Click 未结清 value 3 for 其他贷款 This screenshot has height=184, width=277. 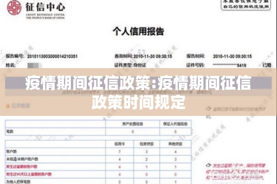point(175,159)
